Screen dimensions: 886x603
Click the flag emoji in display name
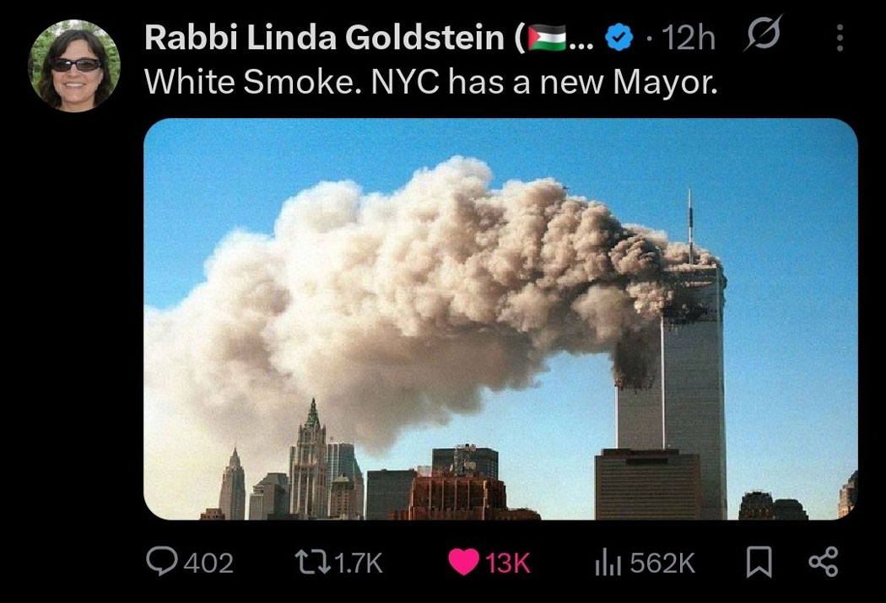point(547,38)
